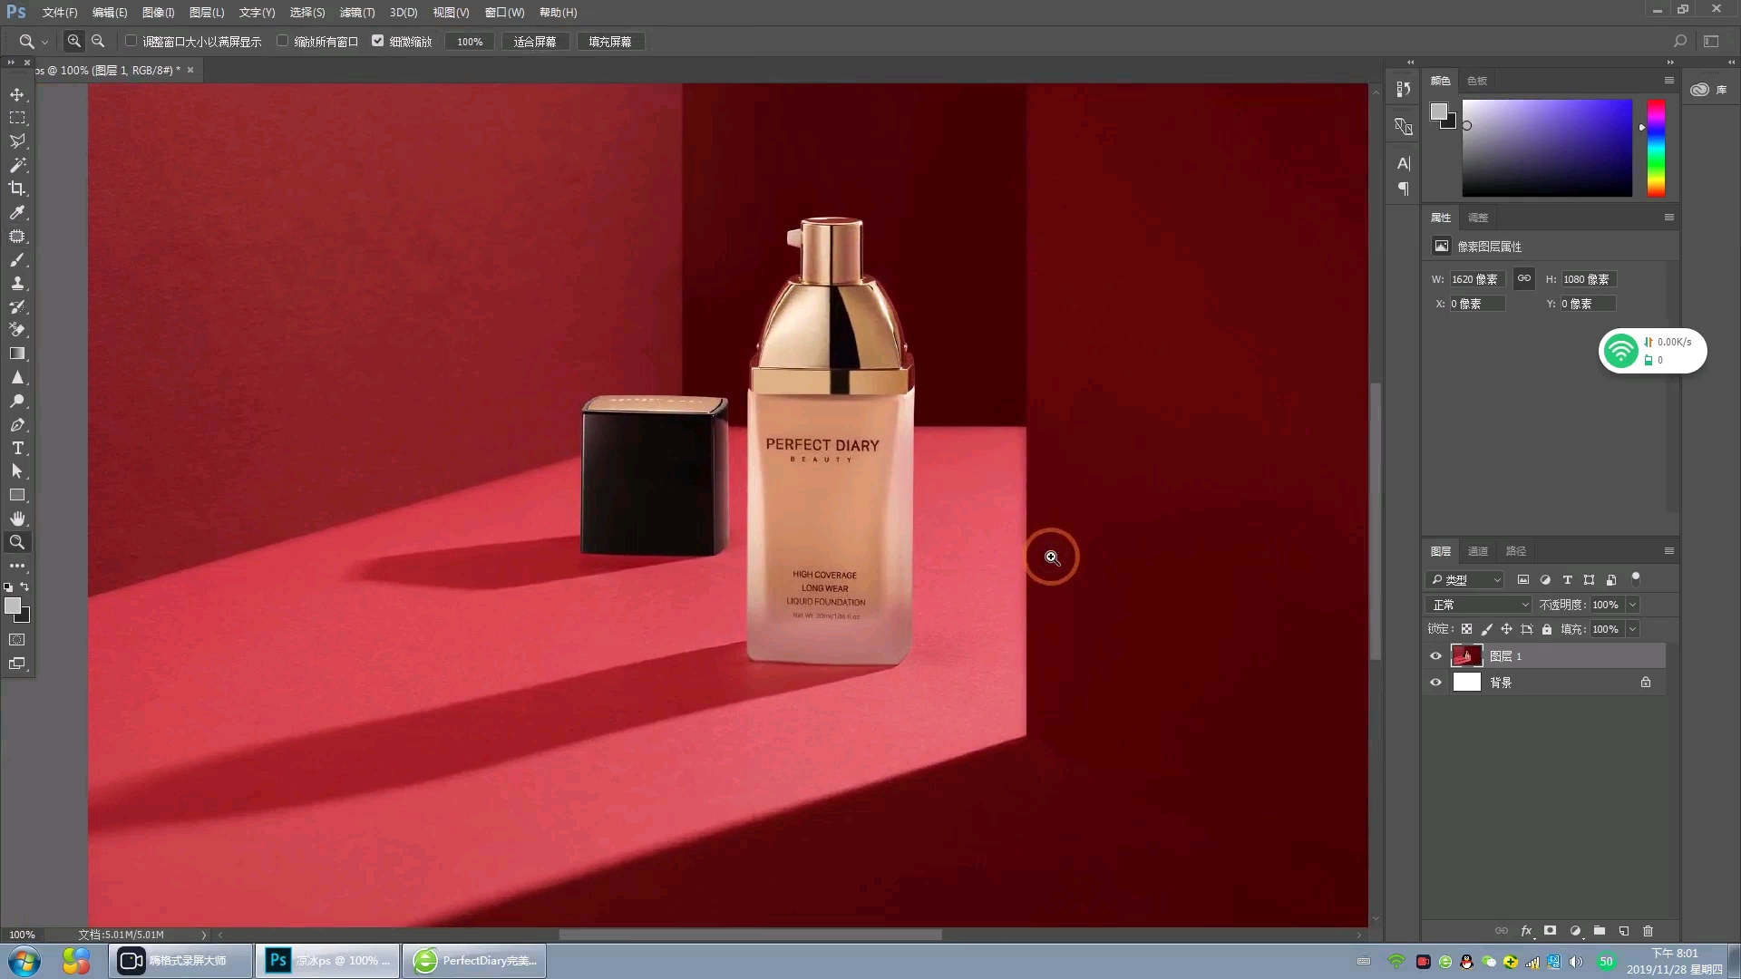The height and width of the screenshot is (979, 1741).
Task: Hide 图层 1 layer visibility
Action: (x=1435, y=656)
